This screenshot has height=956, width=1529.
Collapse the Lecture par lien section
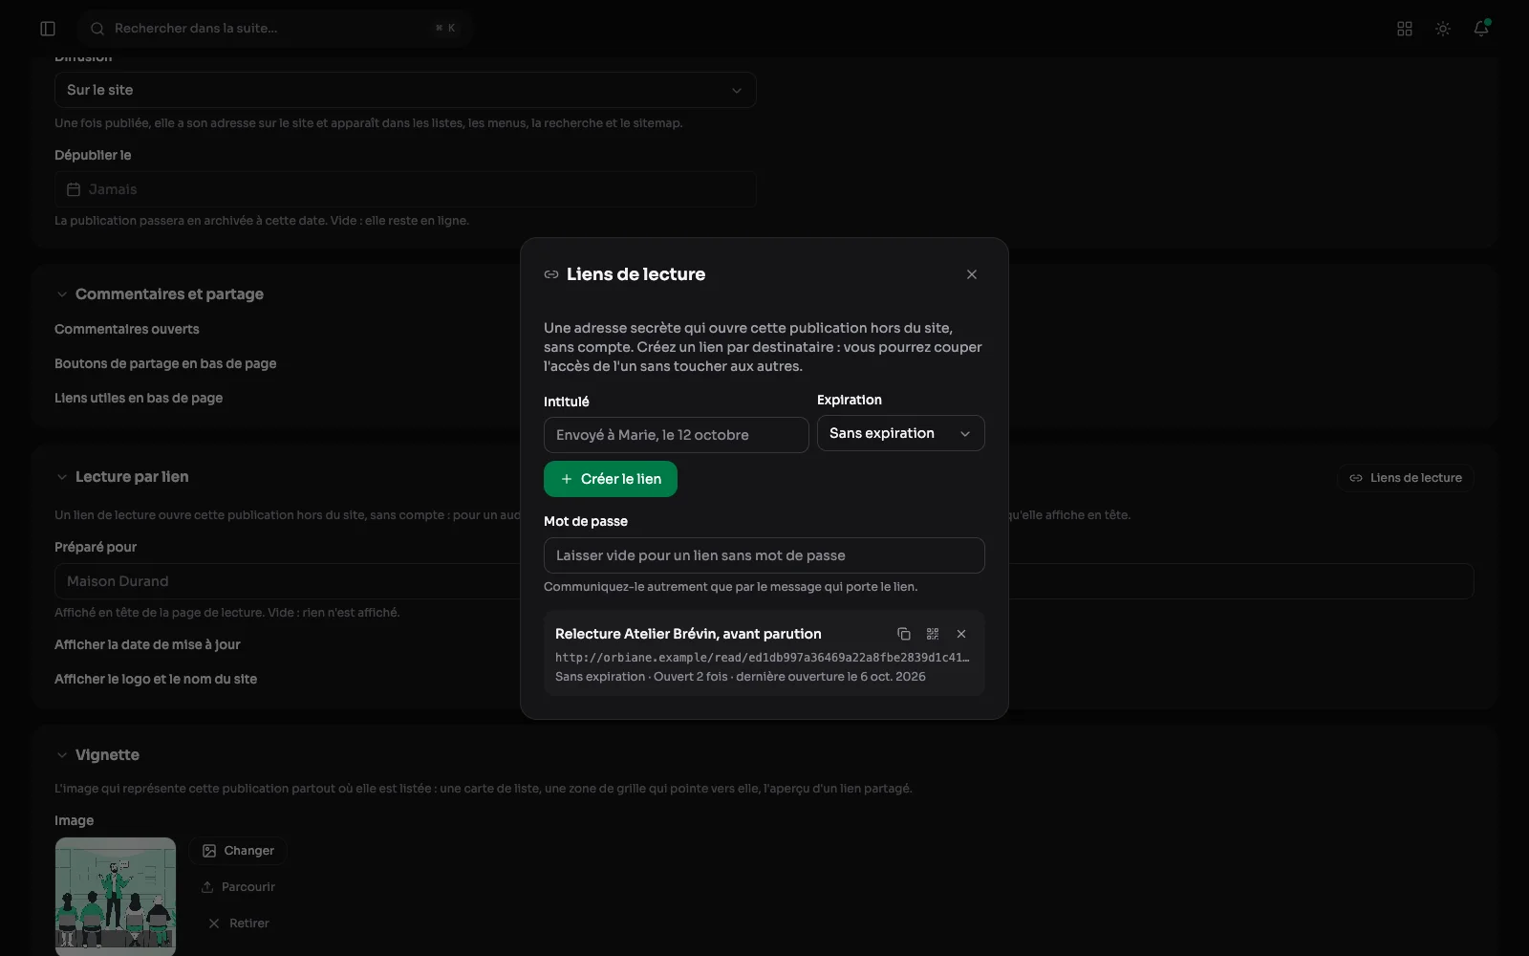coord(62,477)
